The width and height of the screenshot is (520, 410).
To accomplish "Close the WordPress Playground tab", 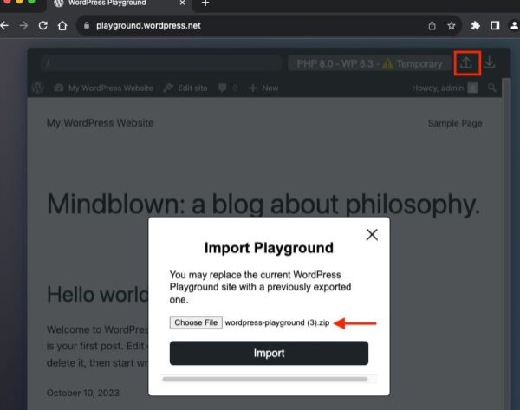I will tap(182, 3).
